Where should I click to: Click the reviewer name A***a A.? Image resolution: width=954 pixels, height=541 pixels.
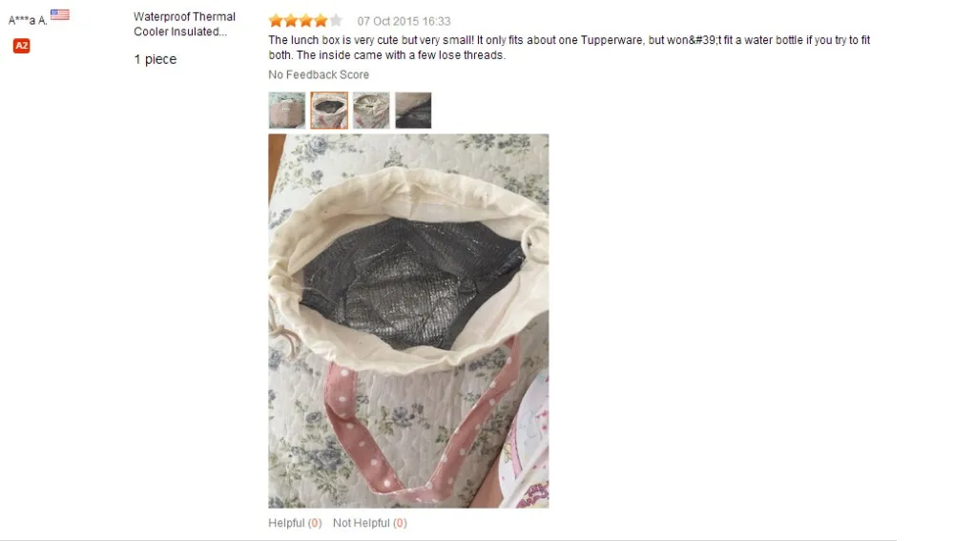pyautogui.click(x=28, y=21)
